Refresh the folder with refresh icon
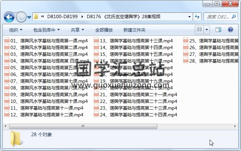 click(x=197, y=16)
